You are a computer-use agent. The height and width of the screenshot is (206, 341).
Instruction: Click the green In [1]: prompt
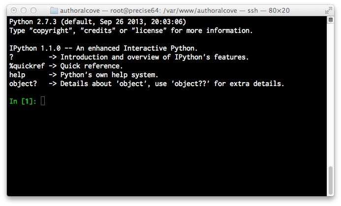(24, 101)
